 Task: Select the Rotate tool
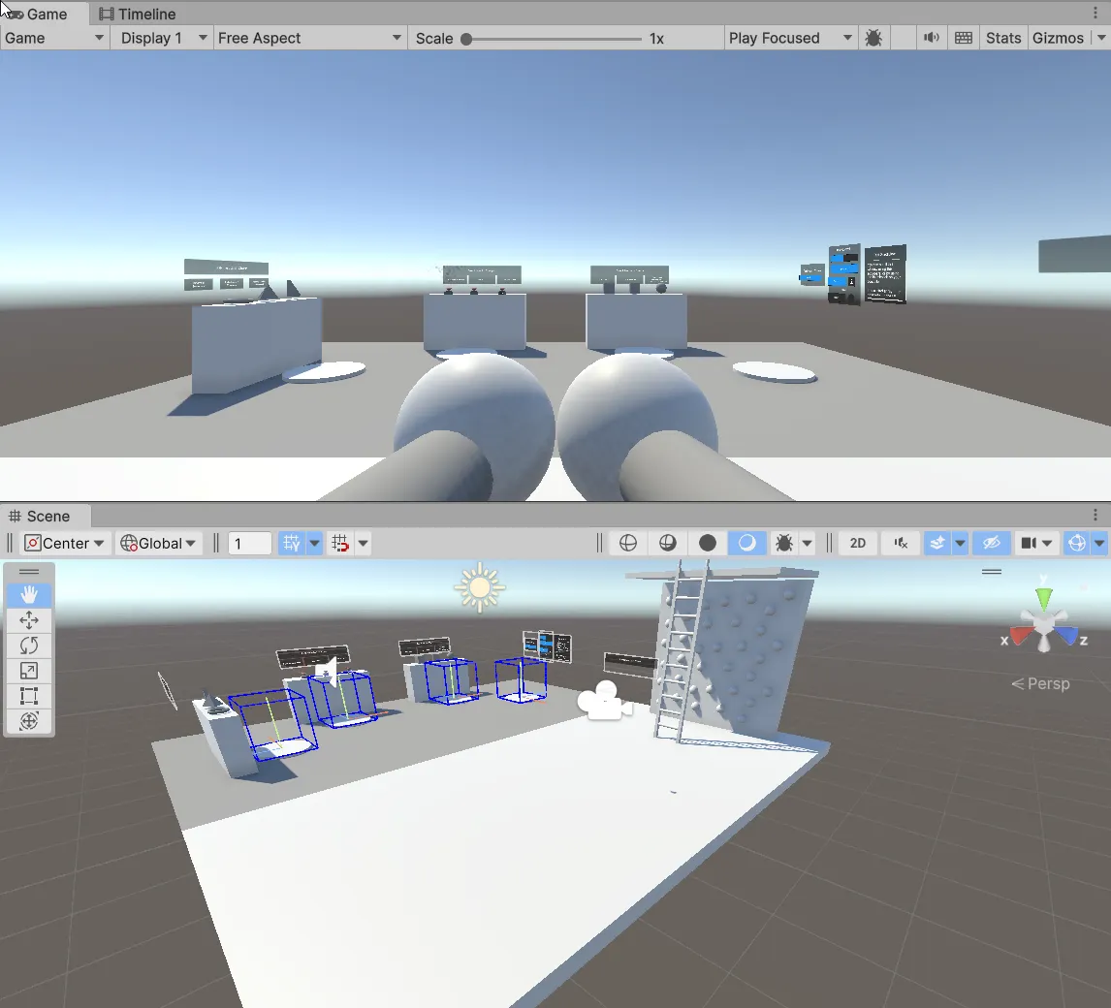pyautogui.click(x=29, y=646)
